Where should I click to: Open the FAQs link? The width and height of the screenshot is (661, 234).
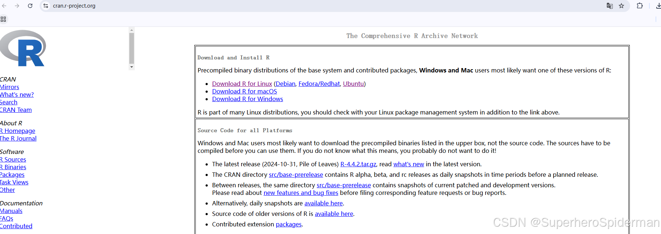point(7,218)
